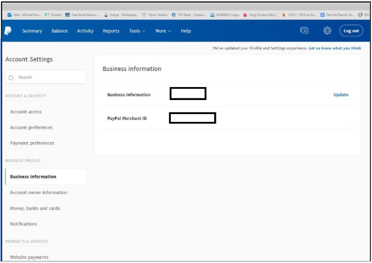Click the PayPal logo icon
Image resolution: width=372 pixels, height=263 pixels.
pyautogui.click(x=8, y=30)
